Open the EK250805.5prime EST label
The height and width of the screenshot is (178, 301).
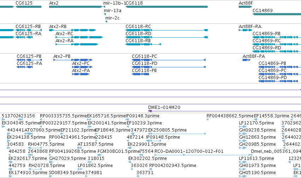click(167, 130)
